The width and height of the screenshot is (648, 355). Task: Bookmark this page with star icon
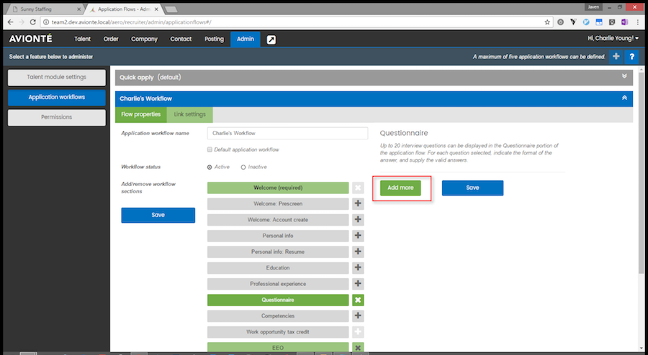click(x=547, y=22)
